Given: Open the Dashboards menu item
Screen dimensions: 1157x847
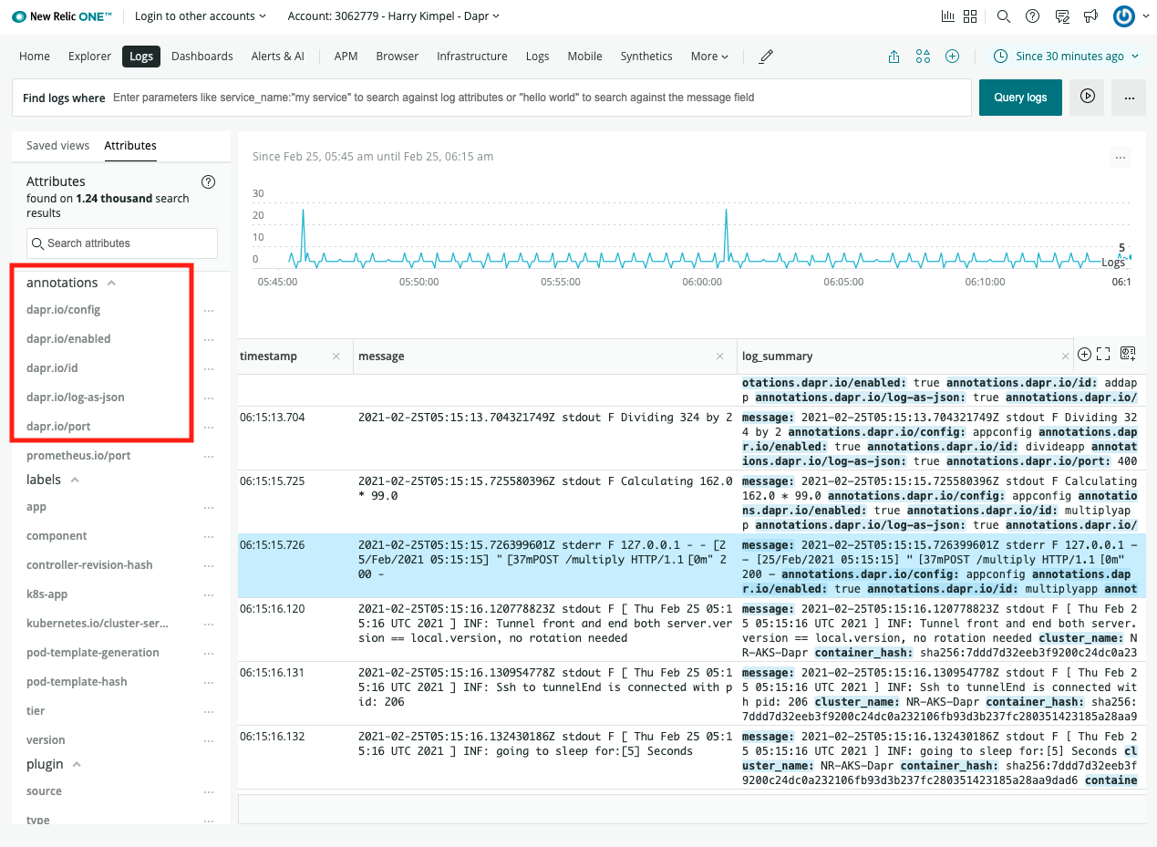Looking at the screenshot, I should 201,56.
